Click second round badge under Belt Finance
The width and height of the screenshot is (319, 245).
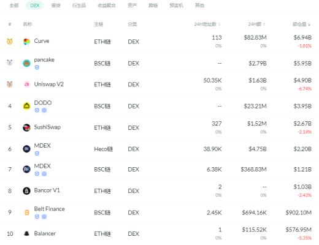tap(44, 217)
